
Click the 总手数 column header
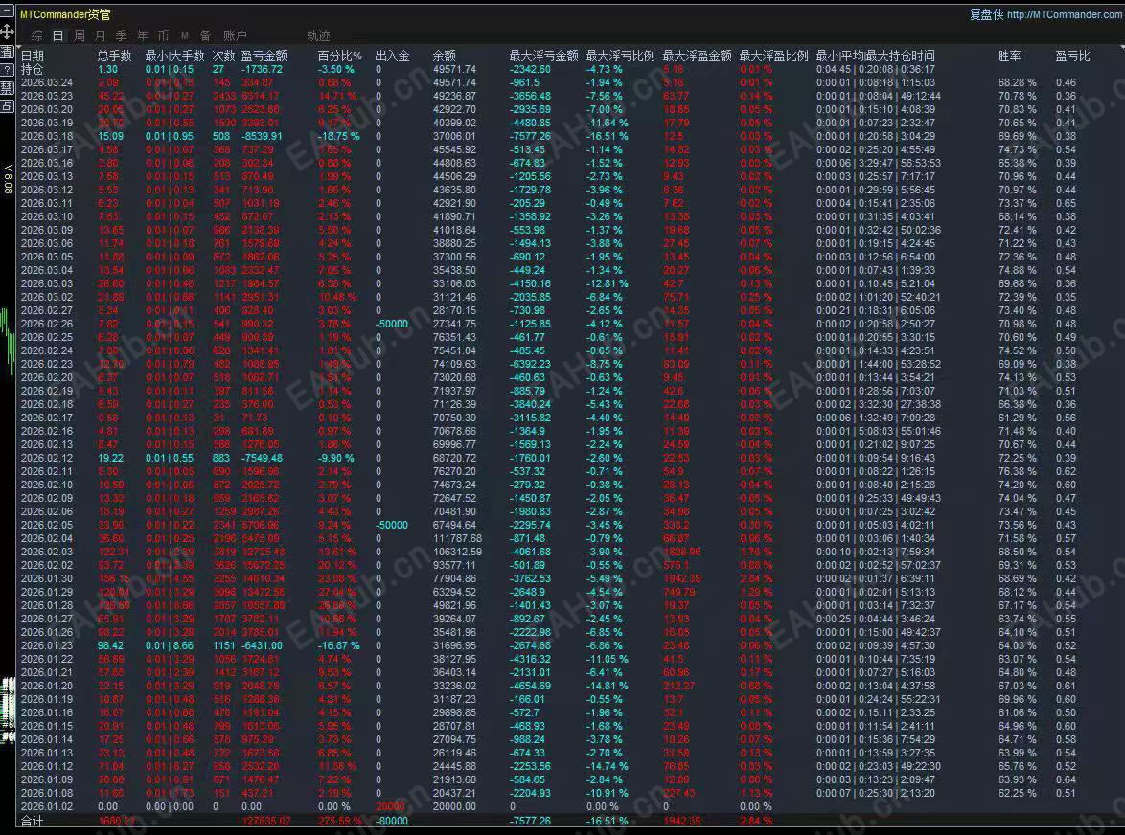(114, 56)
